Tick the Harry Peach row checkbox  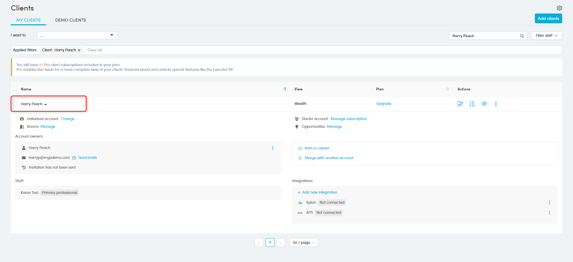point(15,104)
